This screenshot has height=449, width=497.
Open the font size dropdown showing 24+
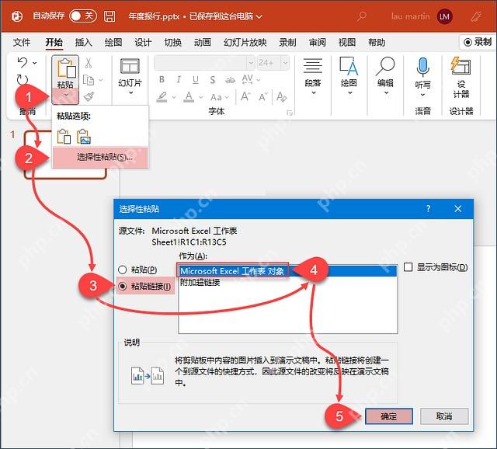pos(285,63)
